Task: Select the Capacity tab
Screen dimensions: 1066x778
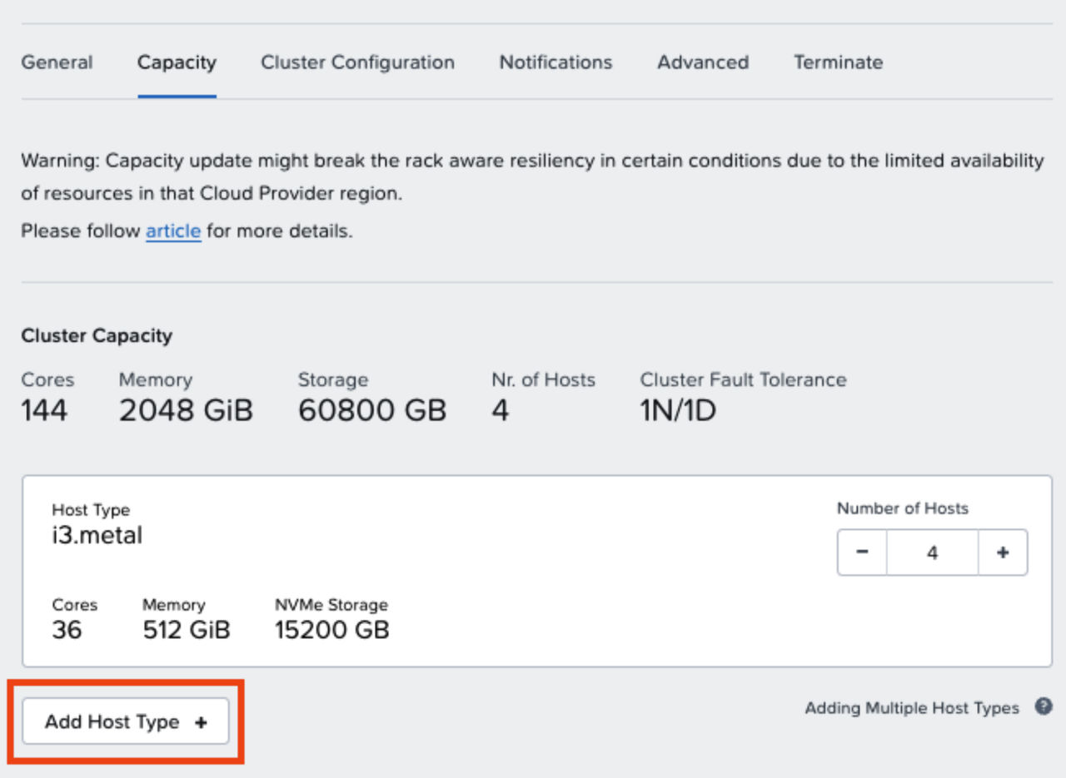Action: pos(176,62)
